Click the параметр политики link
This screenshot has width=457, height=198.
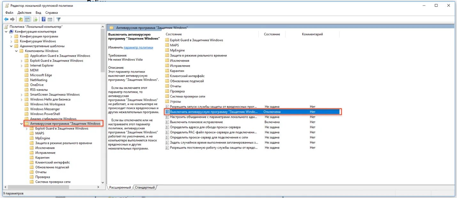[x=138, y=48]
